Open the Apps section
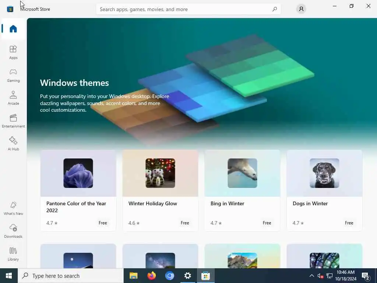This screenshot has width=377, height=283. tap(13, 52)
